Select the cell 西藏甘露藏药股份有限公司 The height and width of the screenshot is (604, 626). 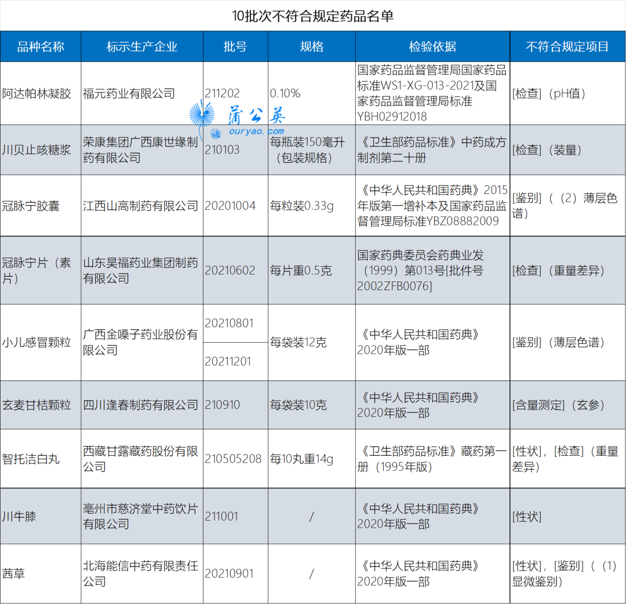point(142,459)
